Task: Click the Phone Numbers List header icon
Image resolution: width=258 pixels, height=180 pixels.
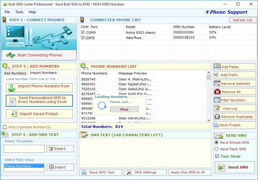Action: [84, 66]
